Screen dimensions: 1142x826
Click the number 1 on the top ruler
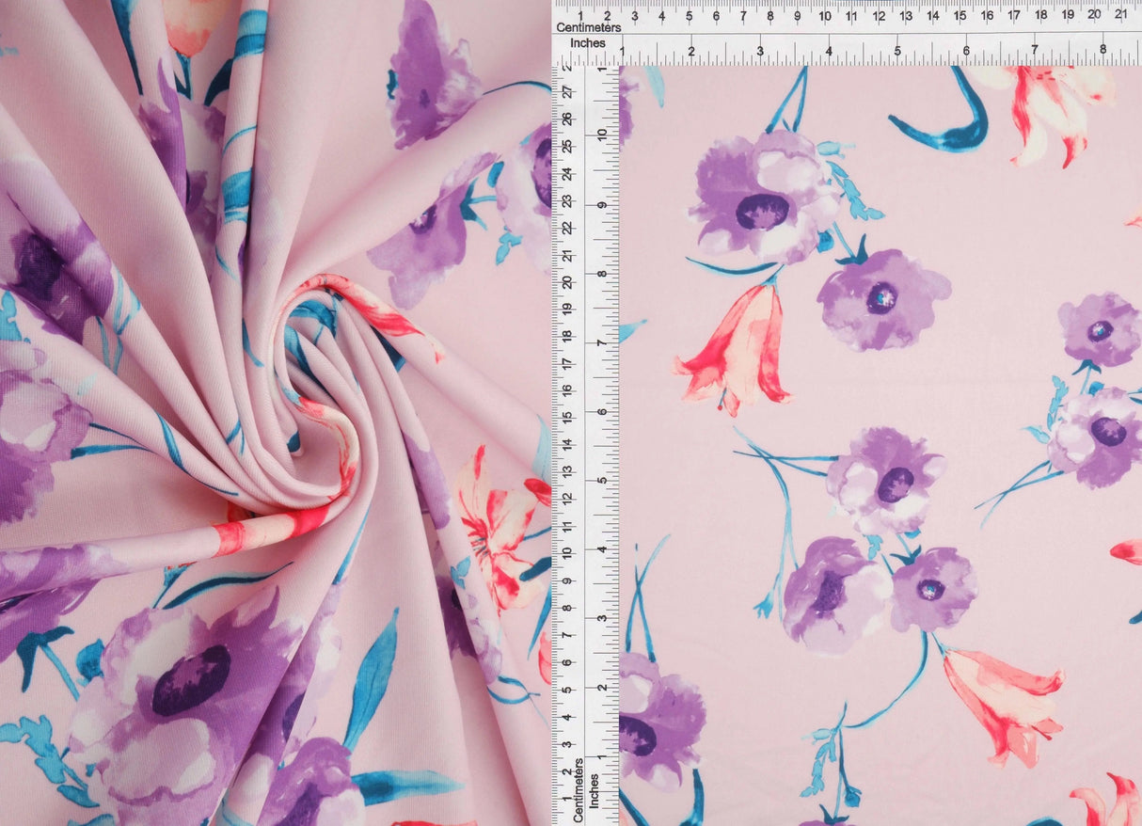(581, 15)
